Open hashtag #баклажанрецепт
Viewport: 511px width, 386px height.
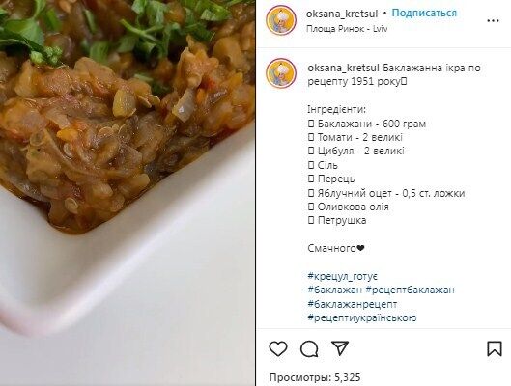tap(353, 304)
